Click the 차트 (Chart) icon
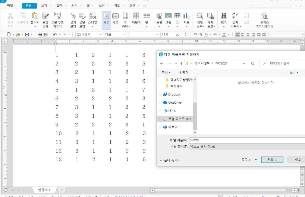 coord(186,19)
